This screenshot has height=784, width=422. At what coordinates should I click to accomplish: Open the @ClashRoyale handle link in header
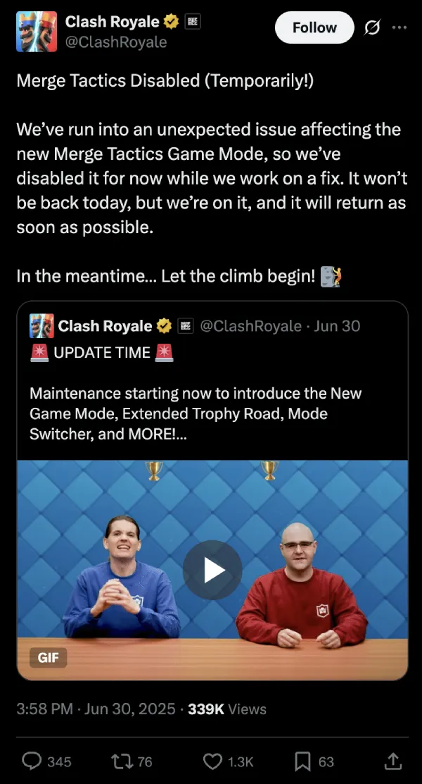click(116, 42)
